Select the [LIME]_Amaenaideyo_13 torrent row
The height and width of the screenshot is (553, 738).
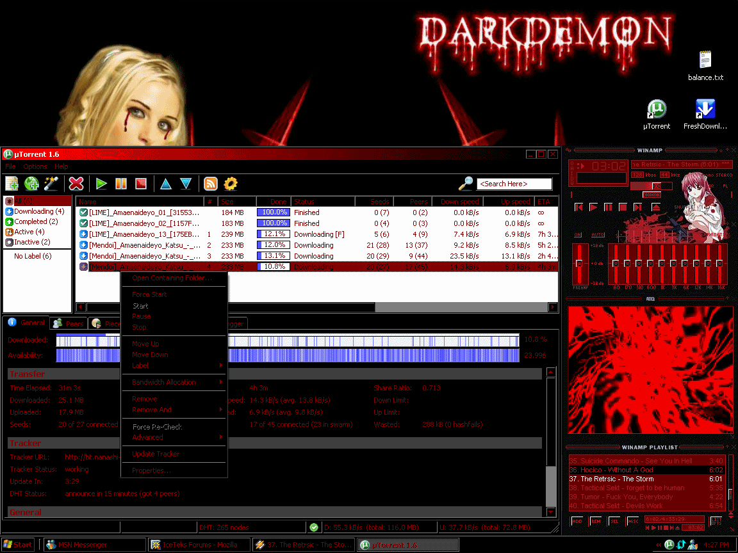(316, 234)
